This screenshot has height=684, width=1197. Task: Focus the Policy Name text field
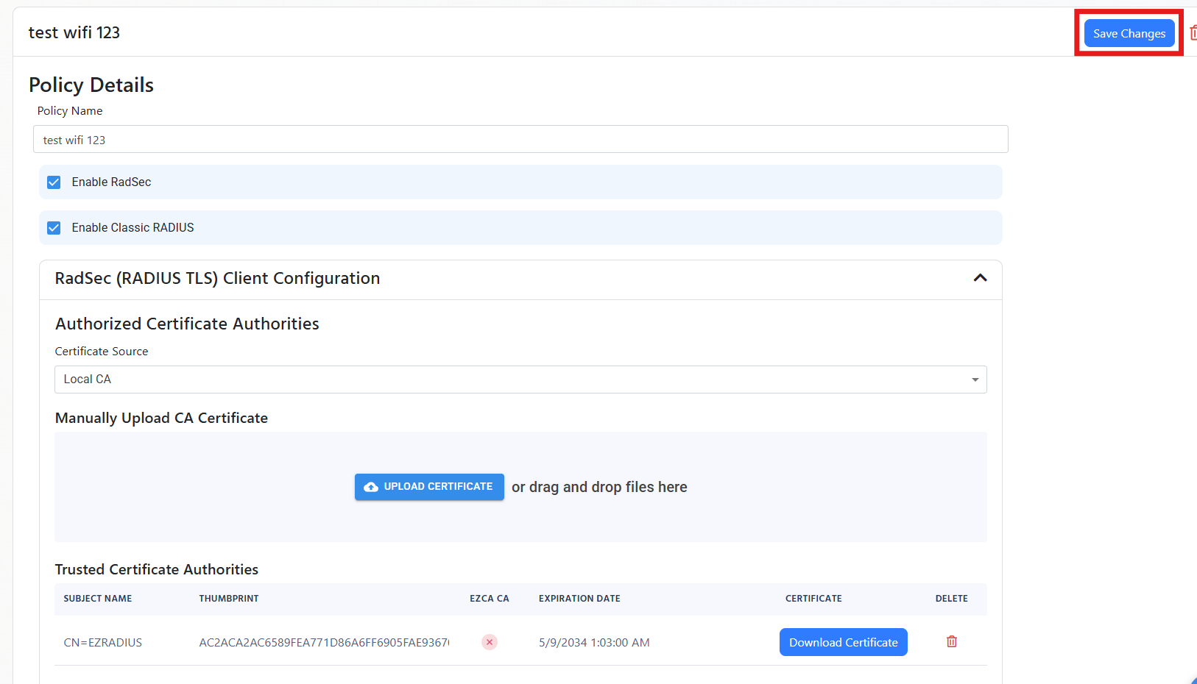(520, 140)
